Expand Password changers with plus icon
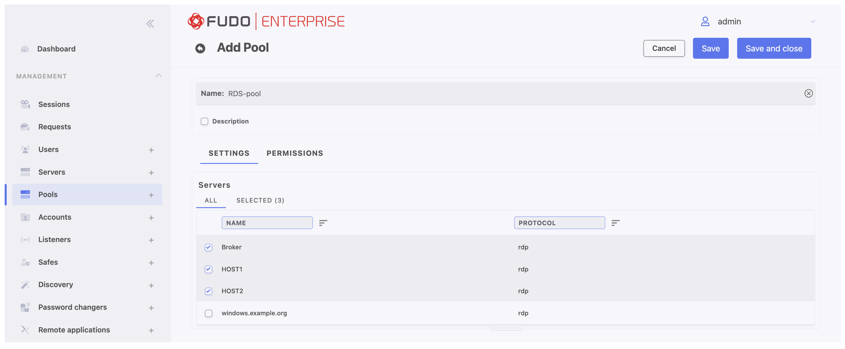 (x=151, y=308)
